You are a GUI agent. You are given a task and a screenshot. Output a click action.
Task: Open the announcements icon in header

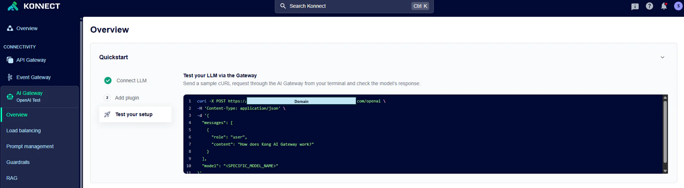pos(635,6)
